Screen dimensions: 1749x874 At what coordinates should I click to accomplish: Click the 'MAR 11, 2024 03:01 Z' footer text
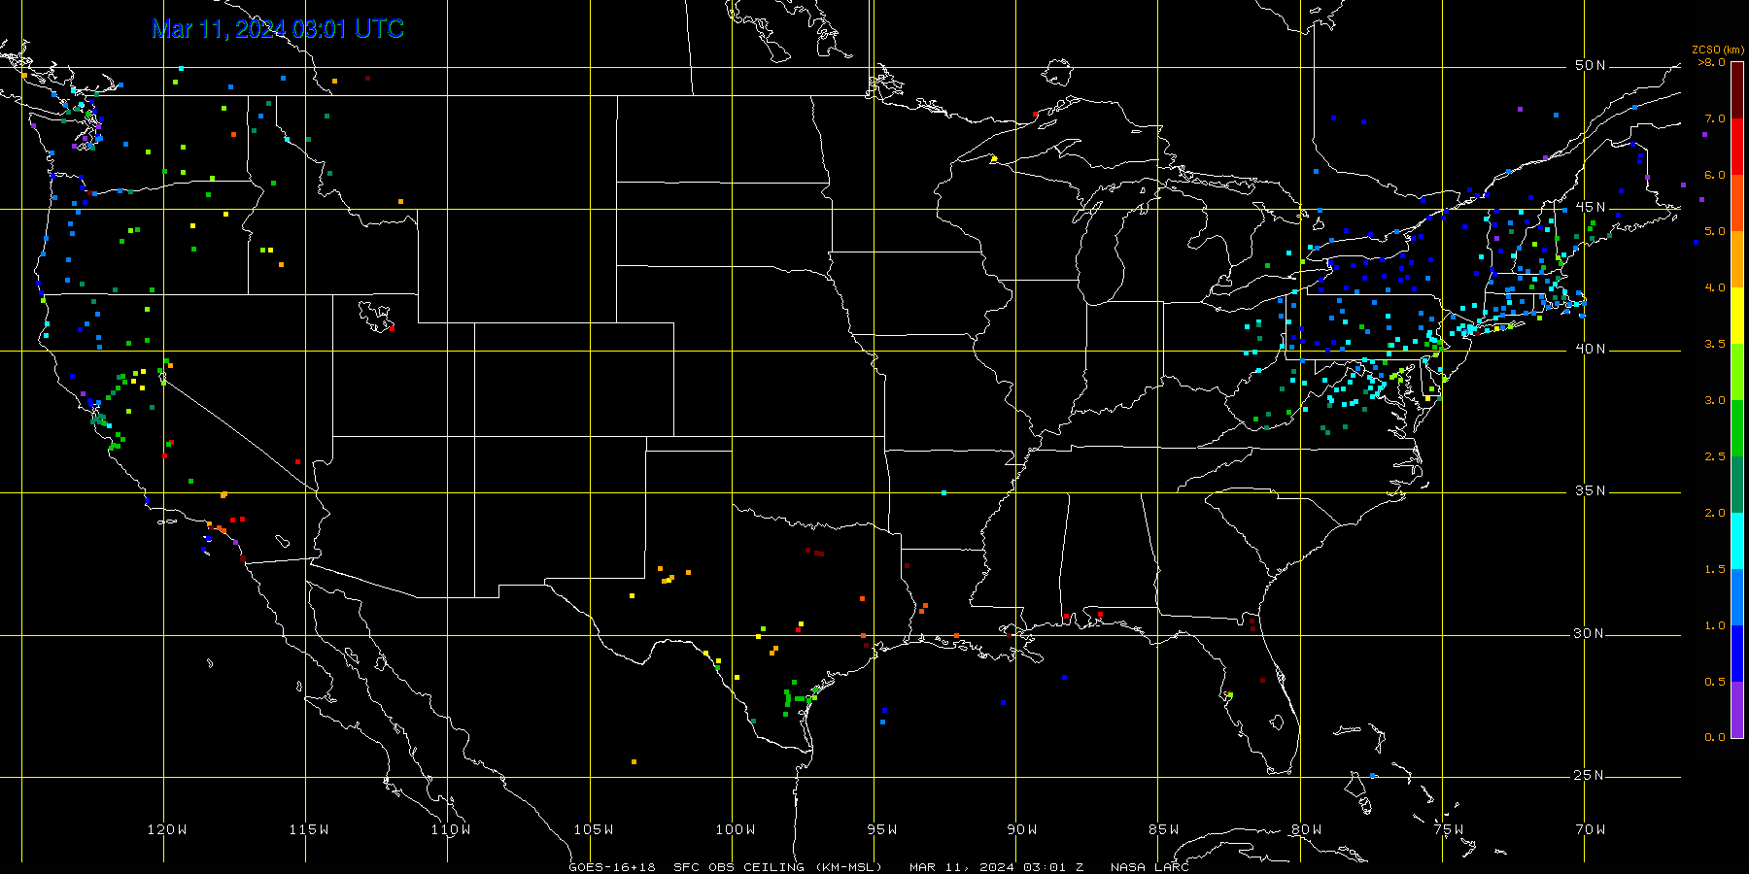pyautogui.click(x=997, y=867)
